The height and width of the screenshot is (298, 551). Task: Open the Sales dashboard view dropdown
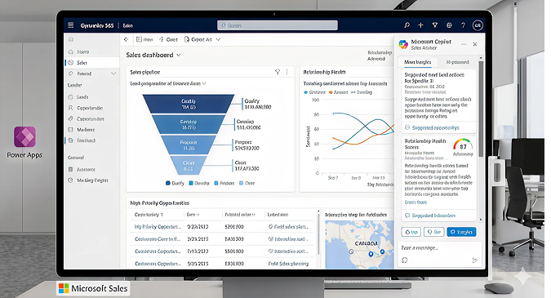pyautogui.click(x=179, y=56)
